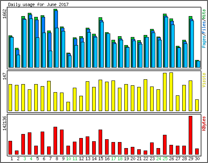Click the cyan Pages bar for day 10

(x=70, y=62)
